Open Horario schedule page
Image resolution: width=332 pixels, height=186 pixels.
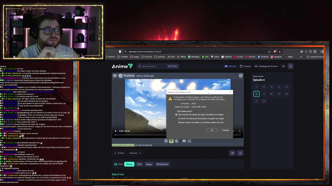(x=245, y=66)
